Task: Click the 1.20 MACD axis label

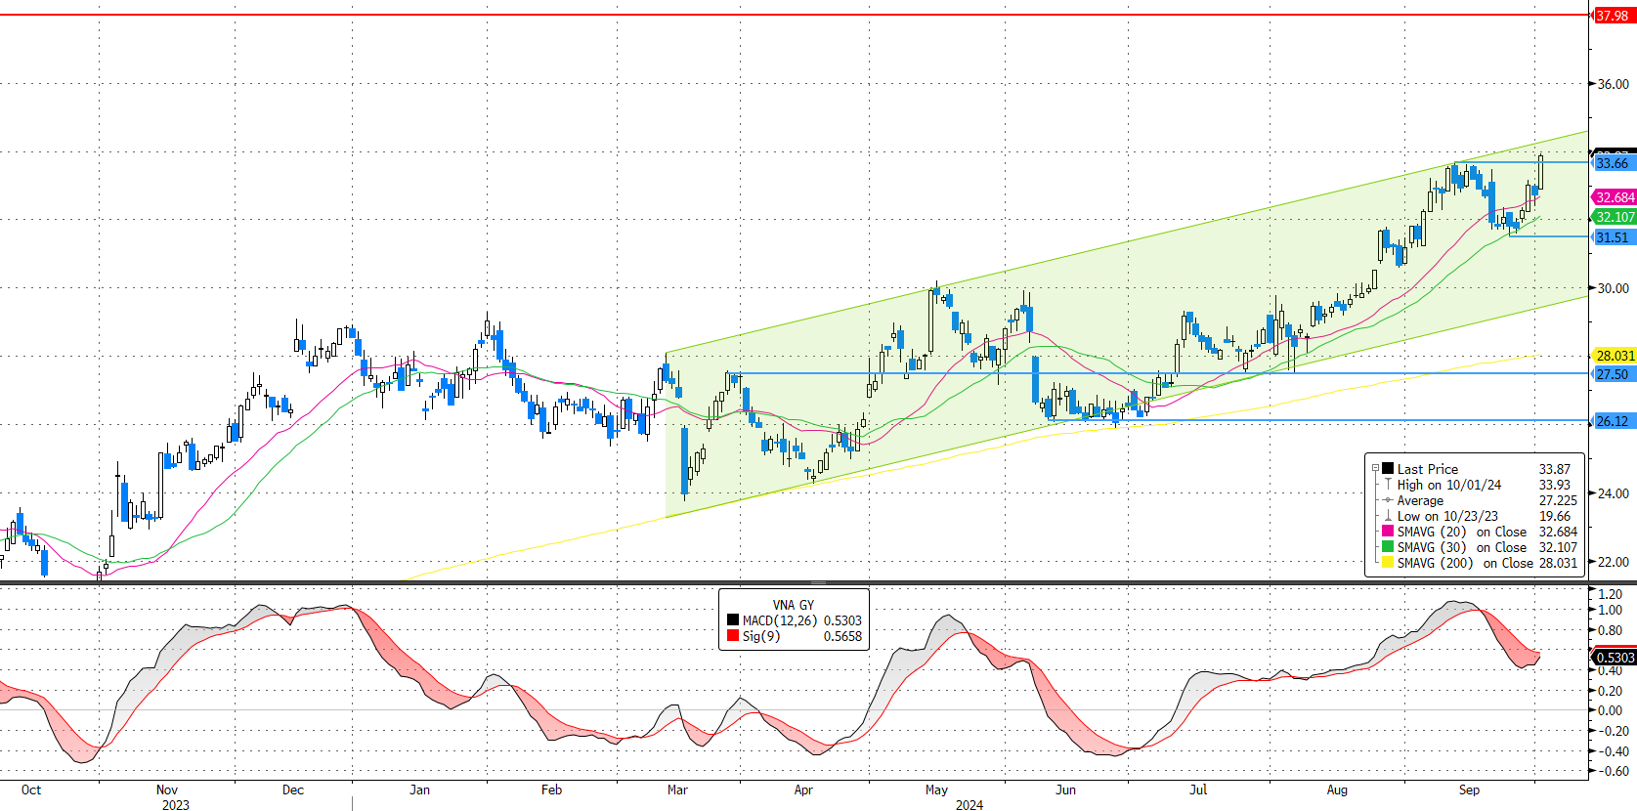Action: [1611, 594]
